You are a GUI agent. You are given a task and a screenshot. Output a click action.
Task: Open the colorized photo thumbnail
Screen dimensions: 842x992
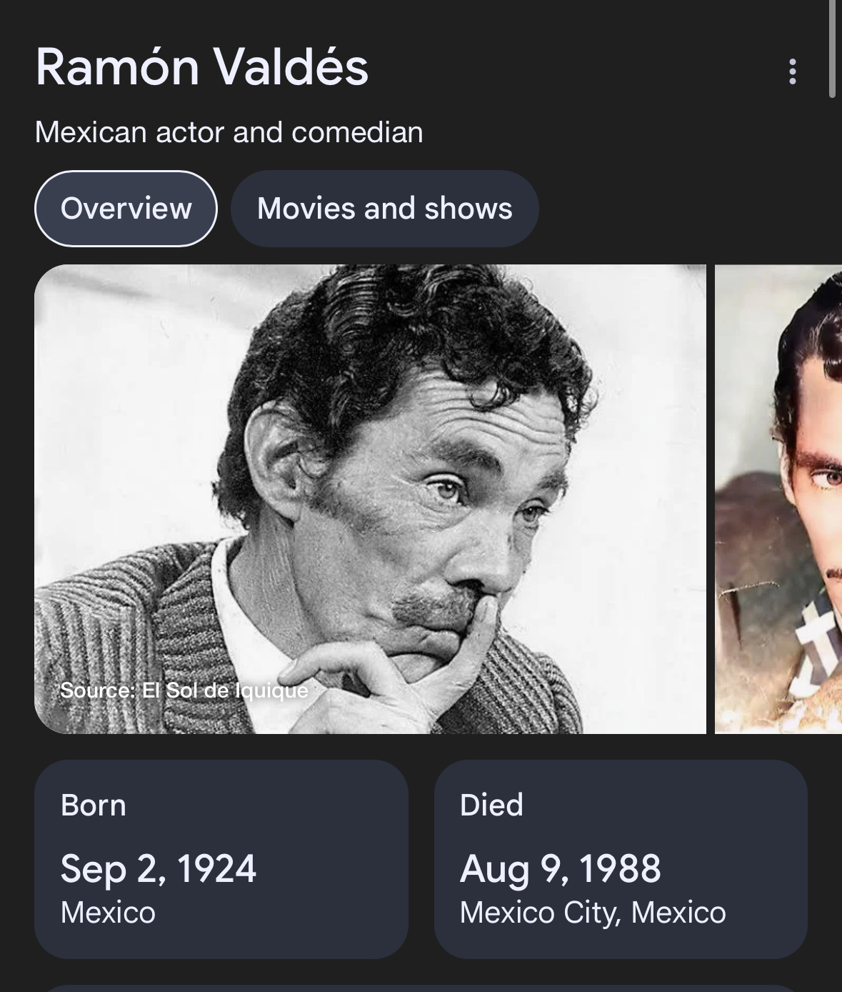pos(778,499)
